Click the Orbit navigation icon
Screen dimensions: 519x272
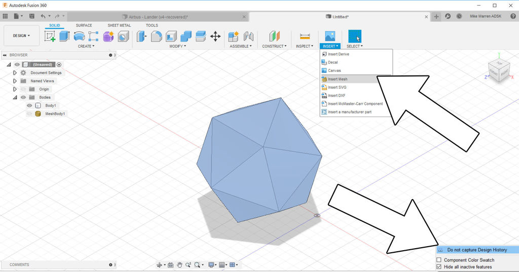[x=160, y=265]
